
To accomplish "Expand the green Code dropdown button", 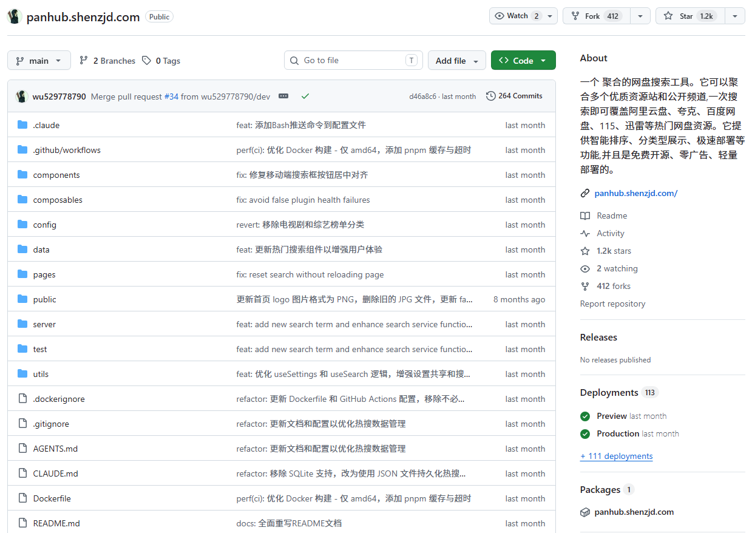I will click(523, 61).
